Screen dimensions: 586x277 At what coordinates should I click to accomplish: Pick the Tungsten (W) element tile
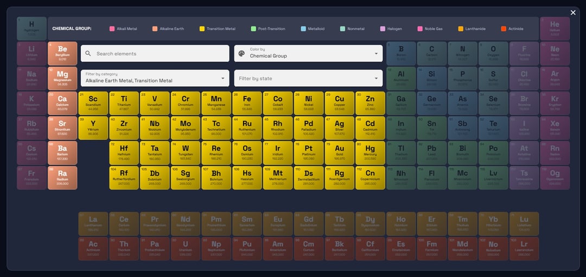click(186, 152)
